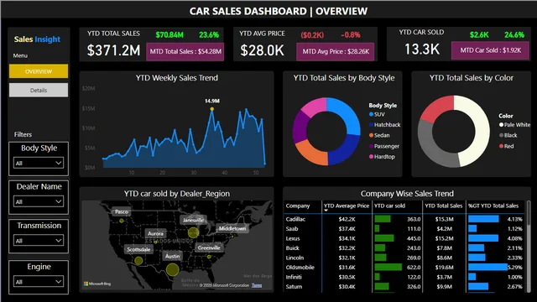Click the SUV legend marker

[371, 114]
